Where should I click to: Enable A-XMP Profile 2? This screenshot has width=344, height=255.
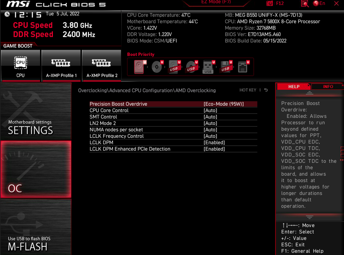click(102, 66)
